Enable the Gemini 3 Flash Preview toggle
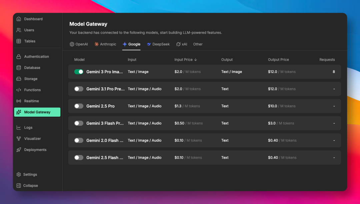360x204 pixels. [79, 123]
